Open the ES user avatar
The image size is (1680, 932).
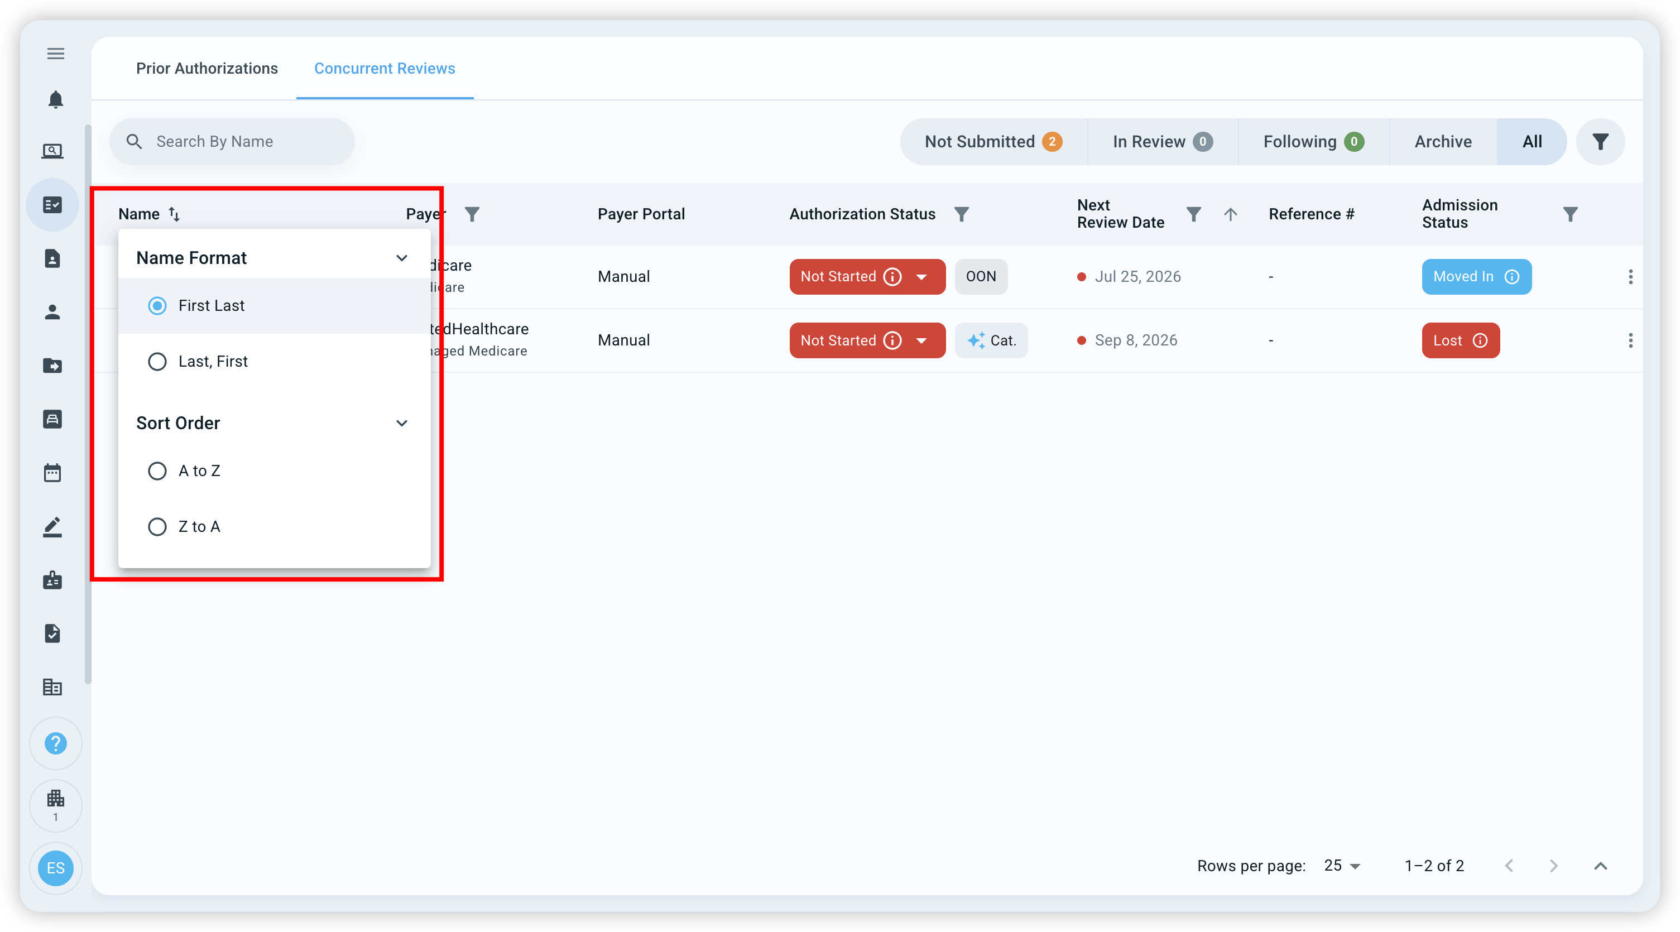click(x=55, y=868)
